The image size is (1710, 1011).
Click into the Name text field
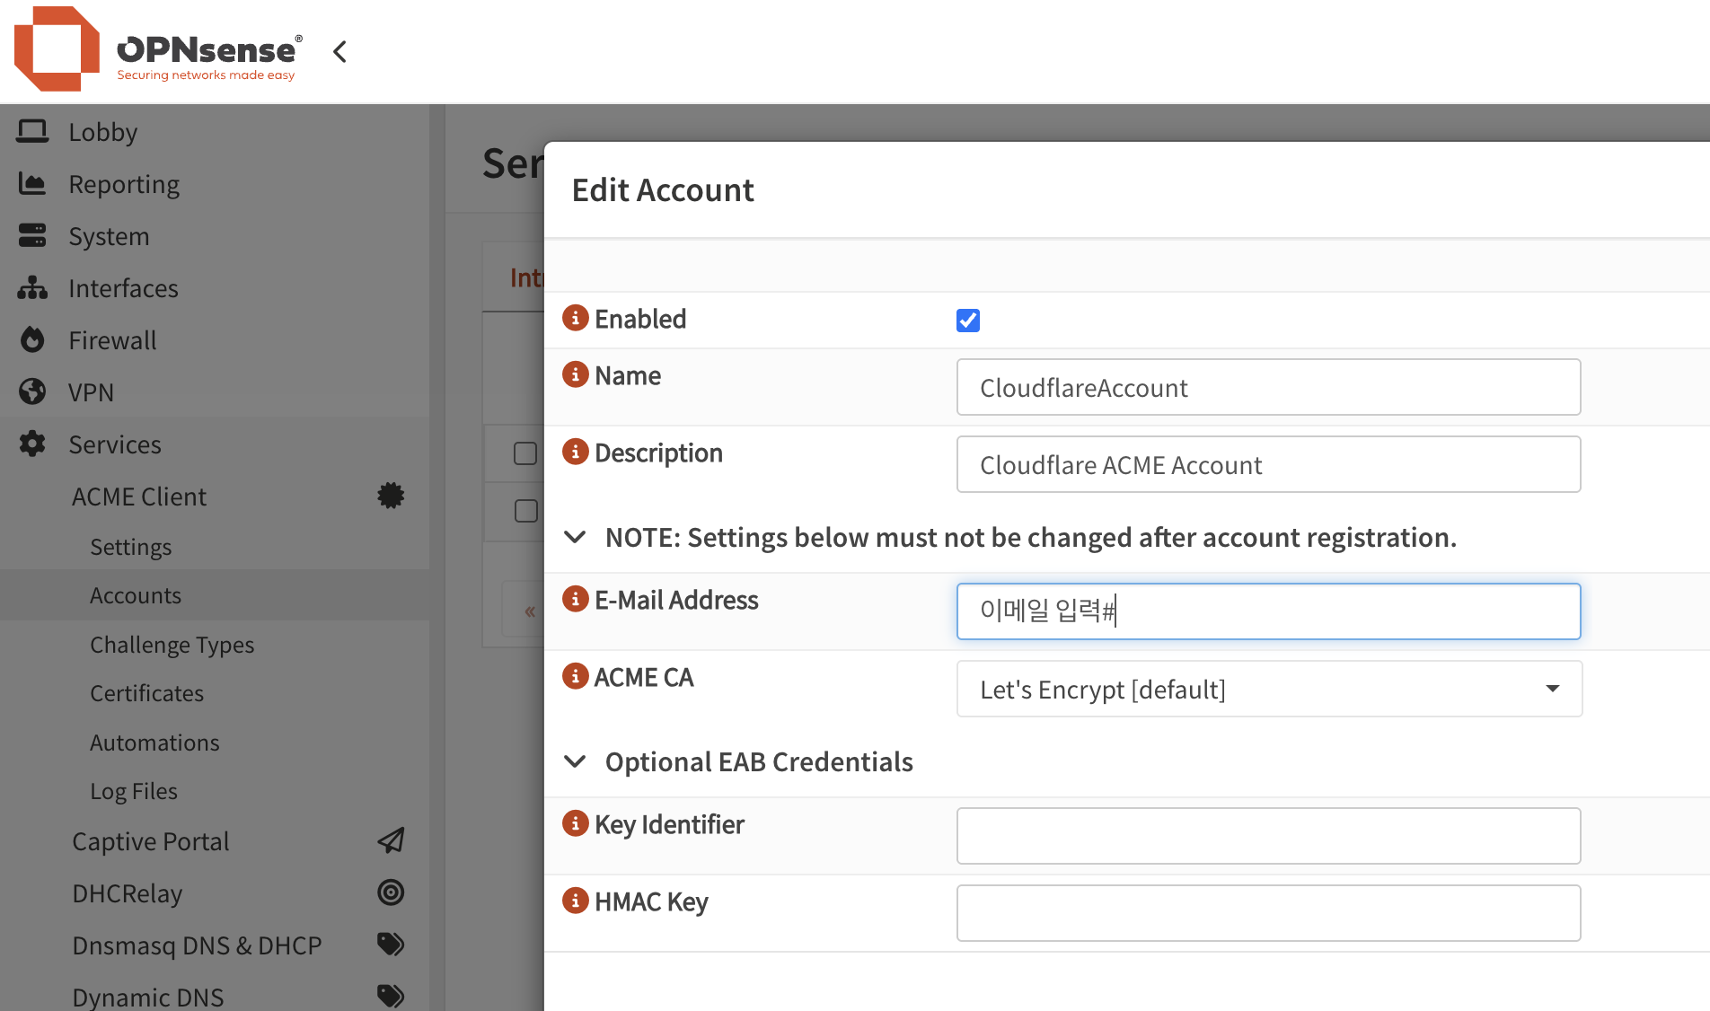point(1268,387)
